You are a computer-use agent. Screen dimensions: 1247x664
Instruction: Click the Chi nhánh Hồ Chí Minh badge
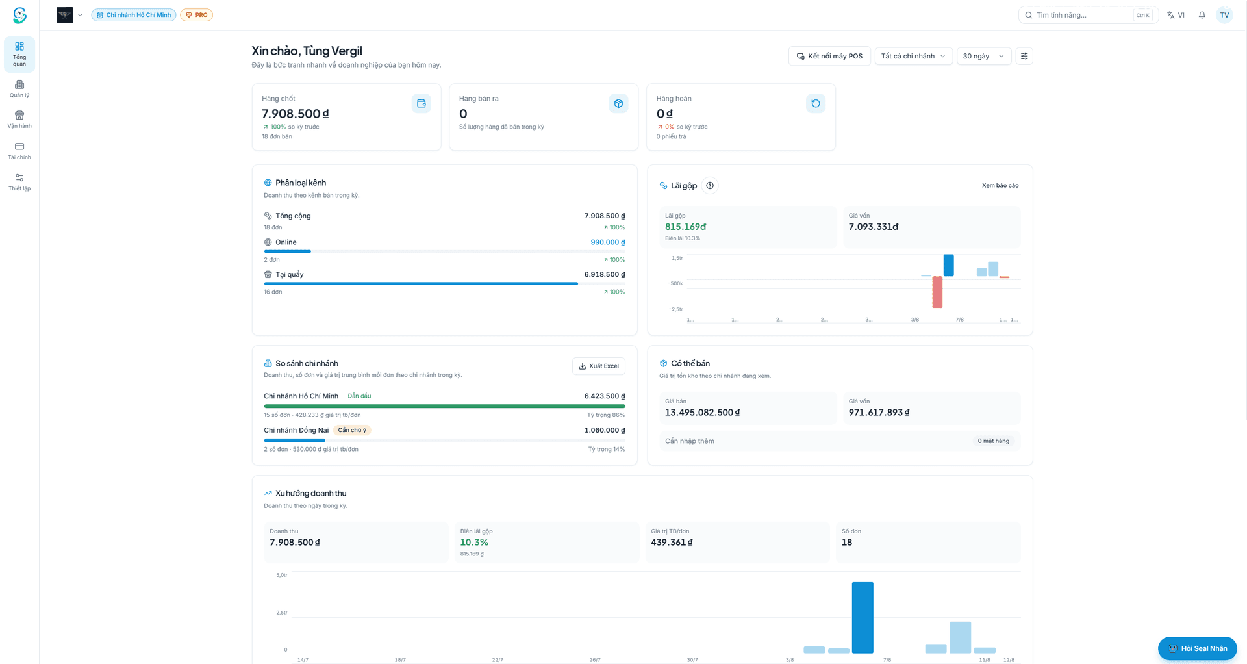click(x=134, y=15)
